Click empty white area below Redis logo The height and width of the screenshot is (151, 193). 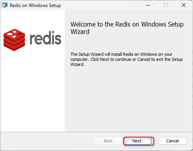click(x=32, y=91)
